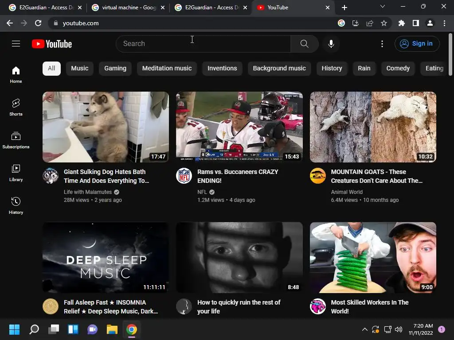The image size is (454, 340).
Task: Click Animal World channel avatar
Action: [318, 176]
